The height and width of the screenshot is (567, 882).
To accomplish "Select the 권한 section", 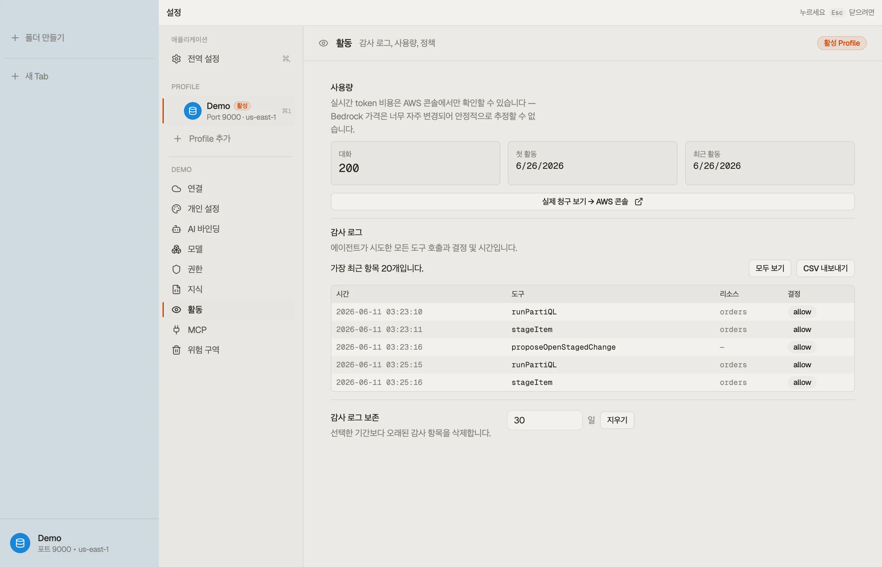I will coord(231,269).
